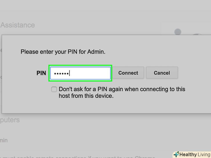Click the PIN input field
The width and height of the screenshot is (211, 158).
pyautogui.click(x=81, y=73)
